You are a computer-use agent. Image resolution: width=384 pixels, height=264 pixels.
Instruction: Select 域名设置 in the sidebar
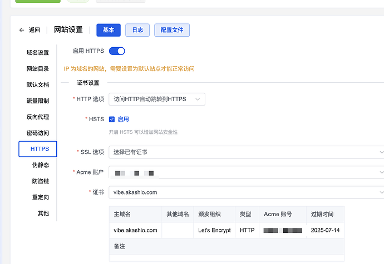(x=38, y=53)
